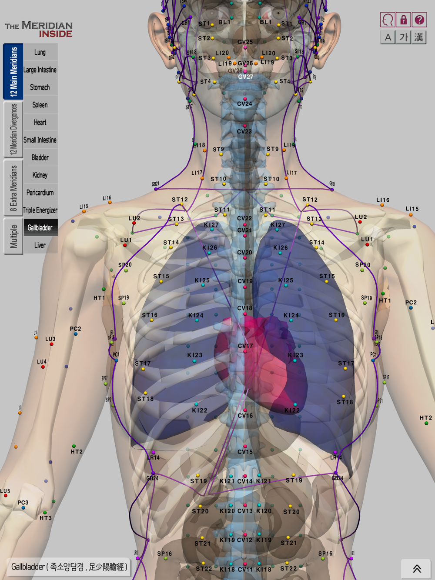Select acupoint CV13

pyautogui.click(x=245, y=505)
